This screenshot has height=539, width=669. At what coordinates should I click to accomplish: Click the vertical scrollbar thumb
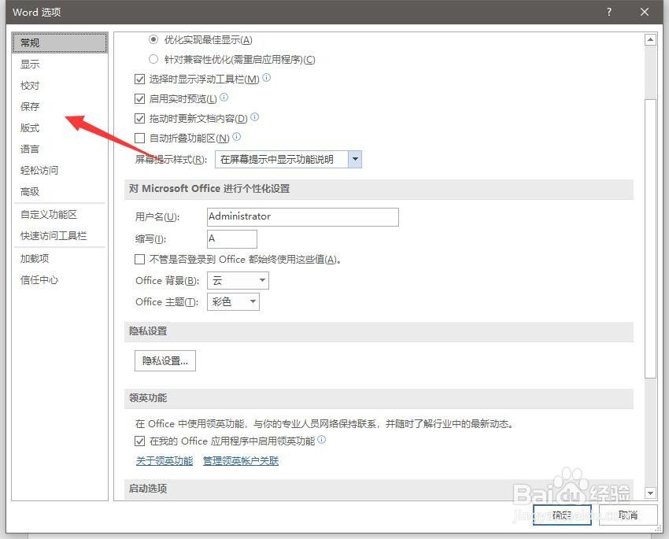650,238
